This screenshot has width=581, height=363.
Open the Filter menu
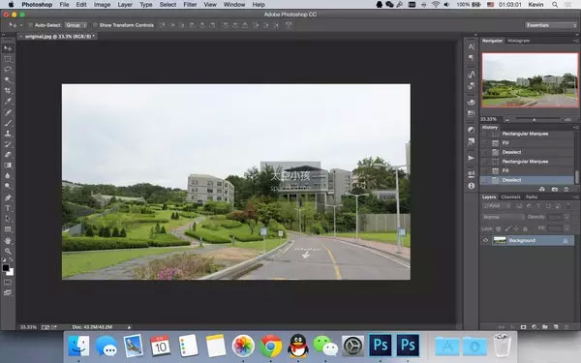[190, 5]
